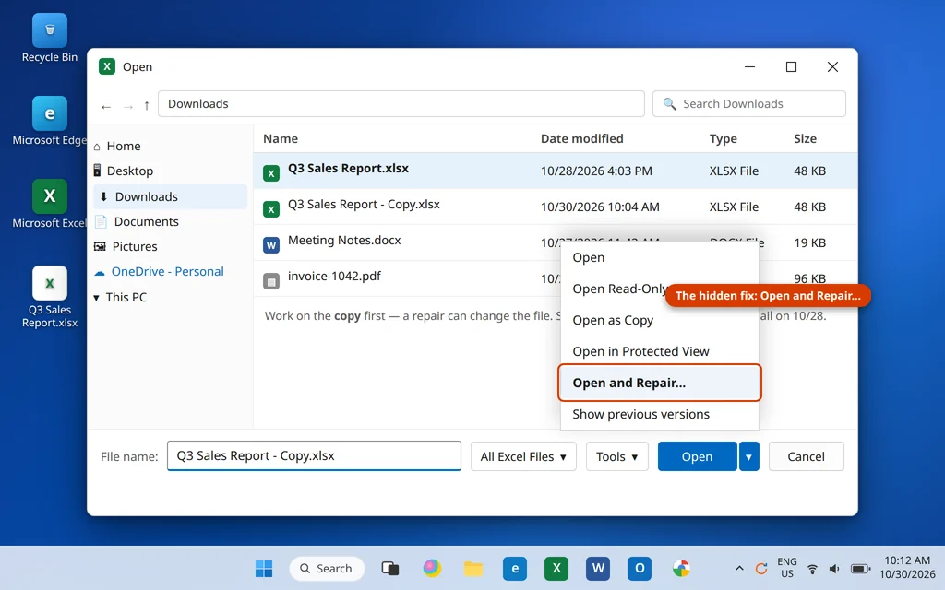Viewport: 945px width, 590px height.
Task: Open Edge from the taskbar
Action: tap(515, 568)
